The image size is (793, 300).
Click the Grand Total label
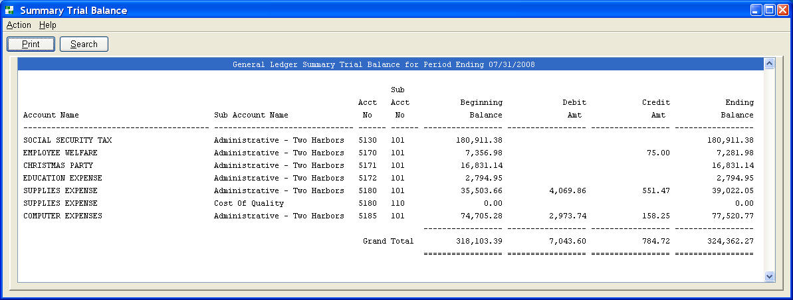tap(388, 242)
